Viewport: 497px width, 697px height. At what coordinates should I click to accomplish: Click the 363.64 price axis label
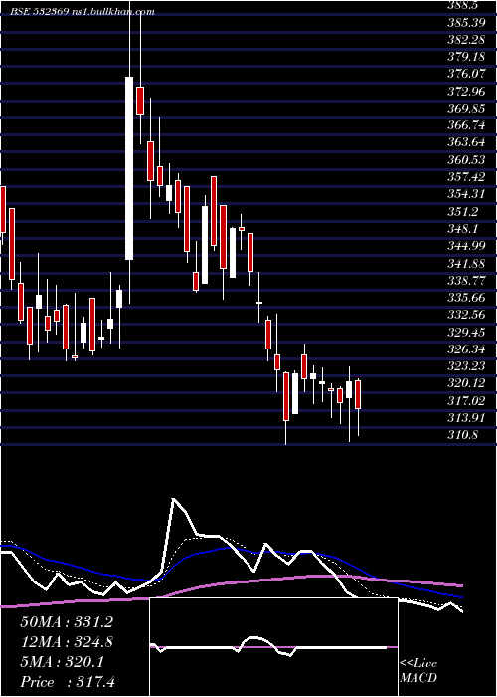467,142
